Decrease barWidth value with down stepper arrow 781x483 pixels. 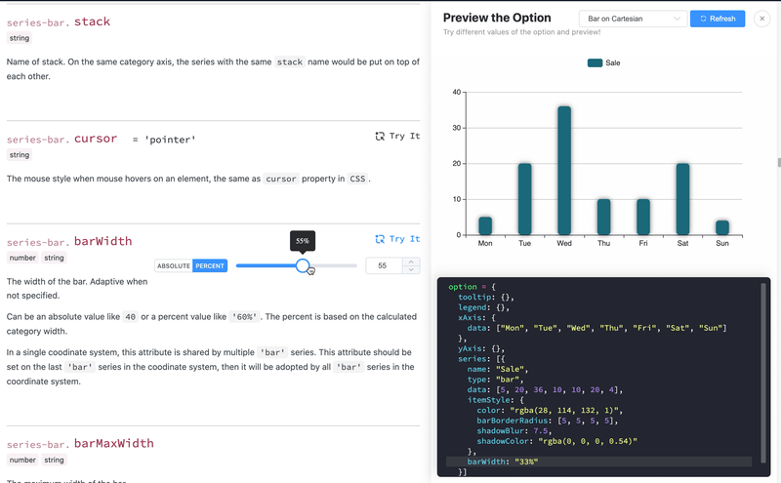411,270
